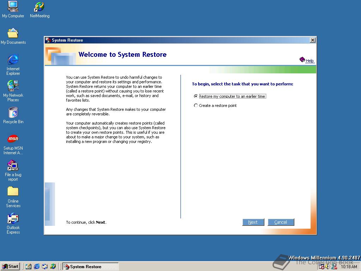Click the 'To begin, select the task' heading
Viewport: 361px width, 271px height.
(x=243, y=84)
